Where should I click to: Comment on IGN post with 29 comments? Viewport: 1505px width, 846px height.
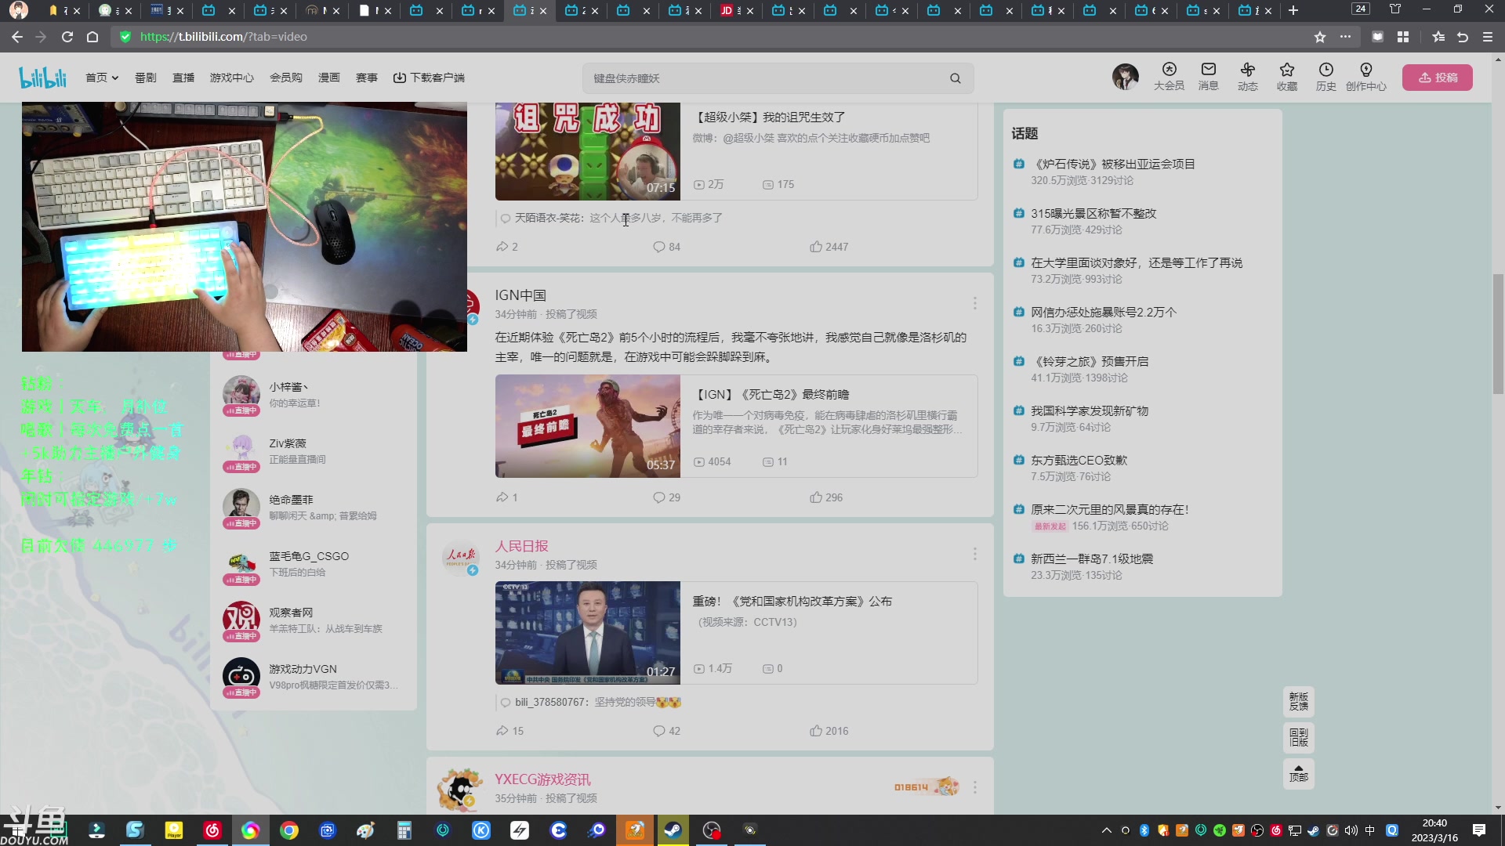(x=666, y=497)
